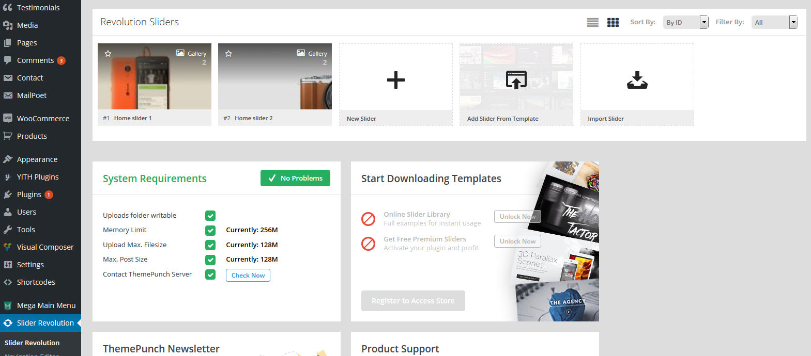This screenshot has width=811, height=356.
Task: Click Memory Limit green check
Action: pyautogui.click(x=210, y=230)
